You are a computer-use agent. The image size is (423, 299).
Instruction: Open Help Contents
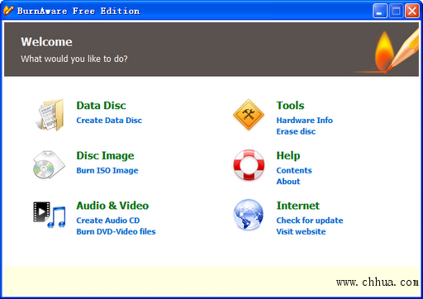tap(294, 170)
